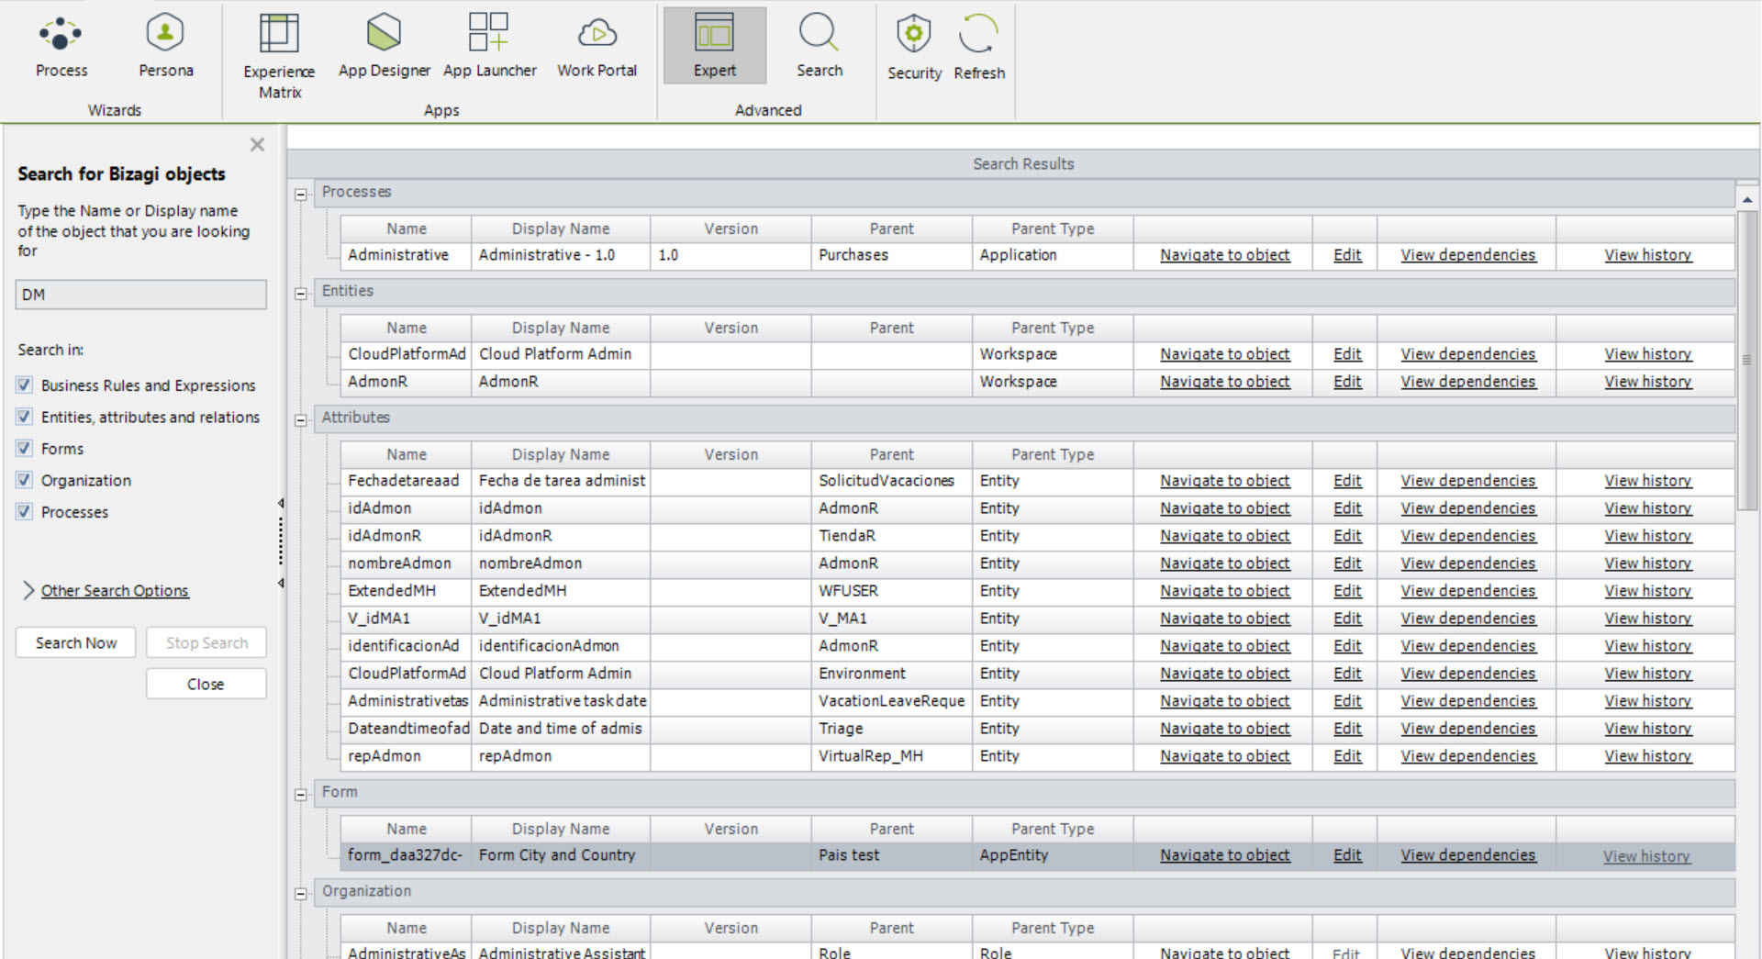The height and width of the screenshot is (959, 1762).
Task: Toggle the Organization checkbox
Action: click(x=25, y=480)
